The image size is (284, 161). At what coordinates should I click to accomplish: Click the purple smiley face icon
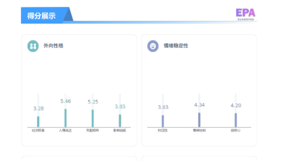click(153, 46)
